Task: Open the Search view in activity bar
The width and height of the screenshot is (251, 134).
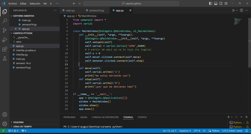Action: point(5,21)
